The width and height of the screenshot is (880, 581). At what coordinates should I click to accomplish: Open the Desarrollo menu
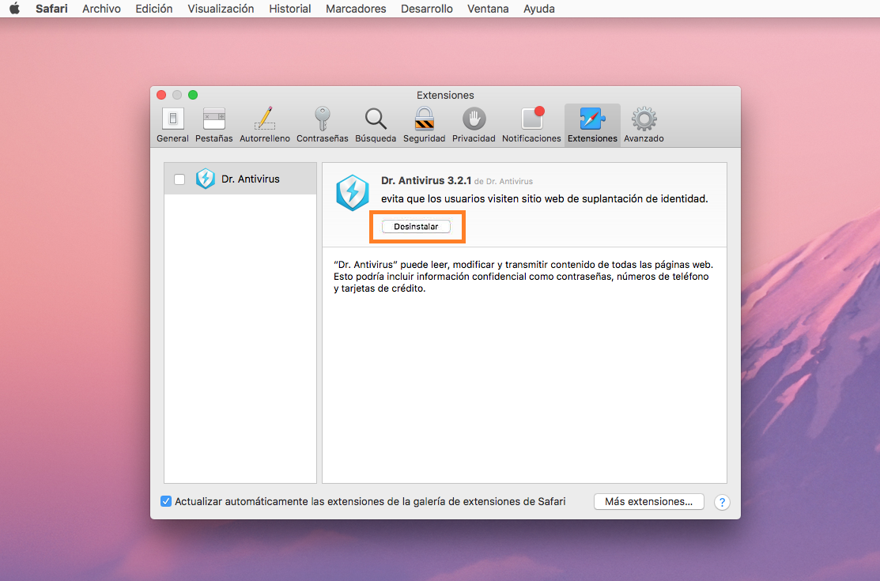(x=426, y=9)
